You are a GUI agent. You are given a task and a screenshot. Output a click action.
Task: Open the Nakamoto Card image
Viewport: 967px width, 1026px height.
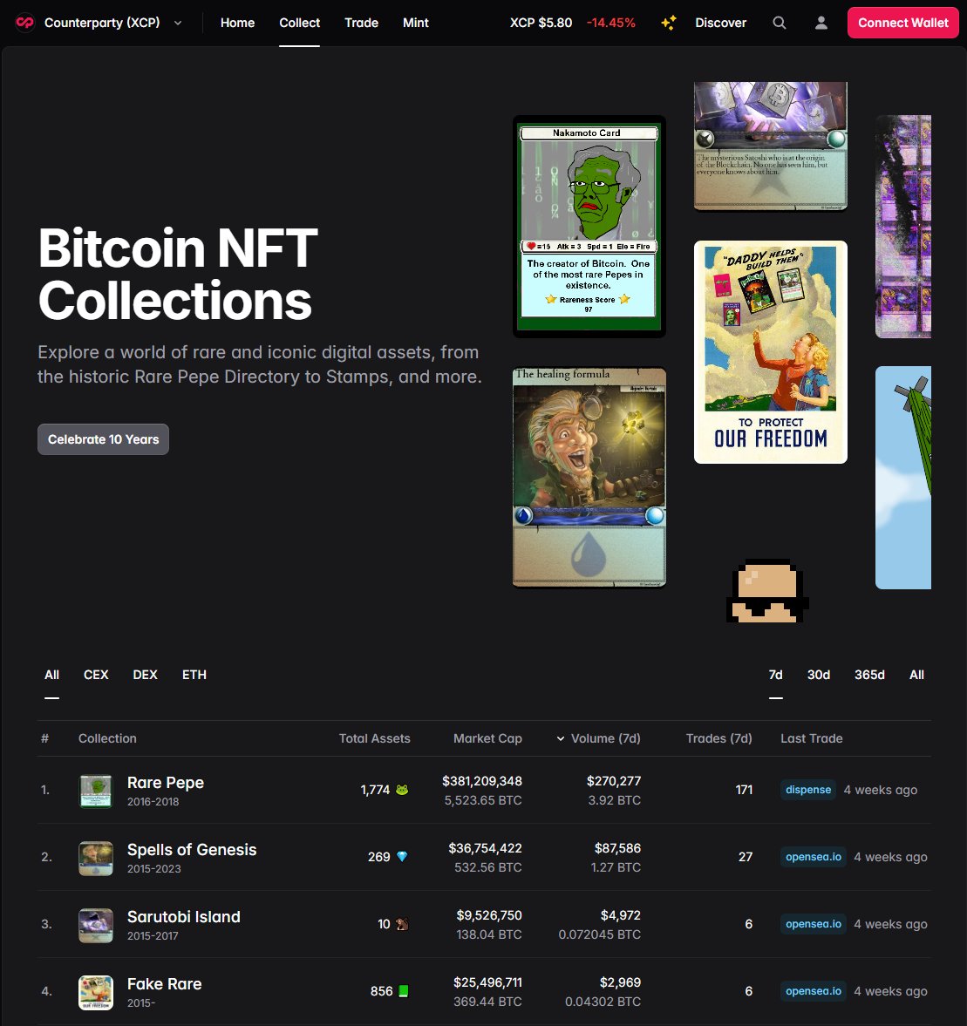coord(589,227)
